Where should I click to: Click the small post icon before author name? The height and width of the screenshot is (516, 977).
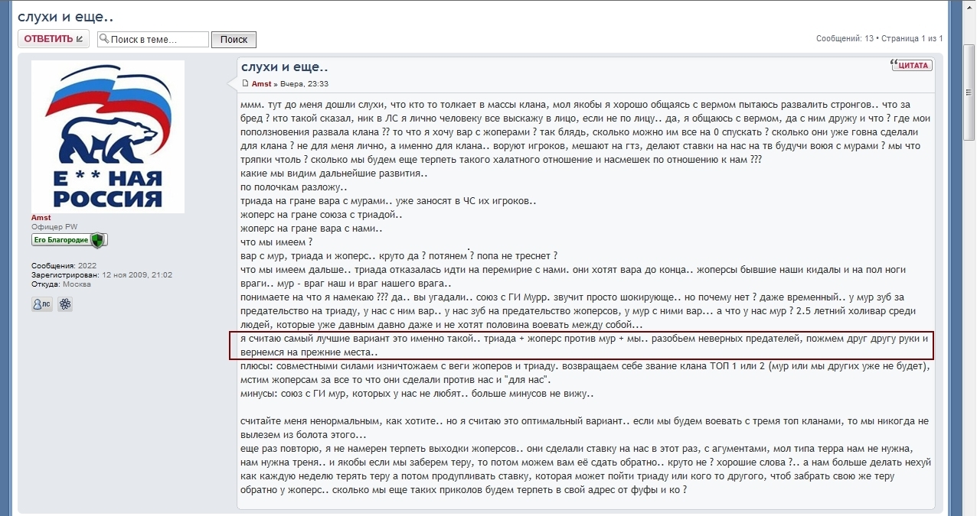pyautogui.click(x=245, y=83)
